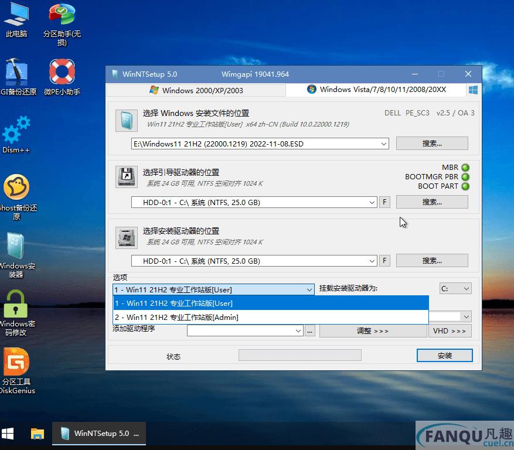514x450 pixels.
Task: Collapse the Windows edition dropdown
Action: point(309,289)
